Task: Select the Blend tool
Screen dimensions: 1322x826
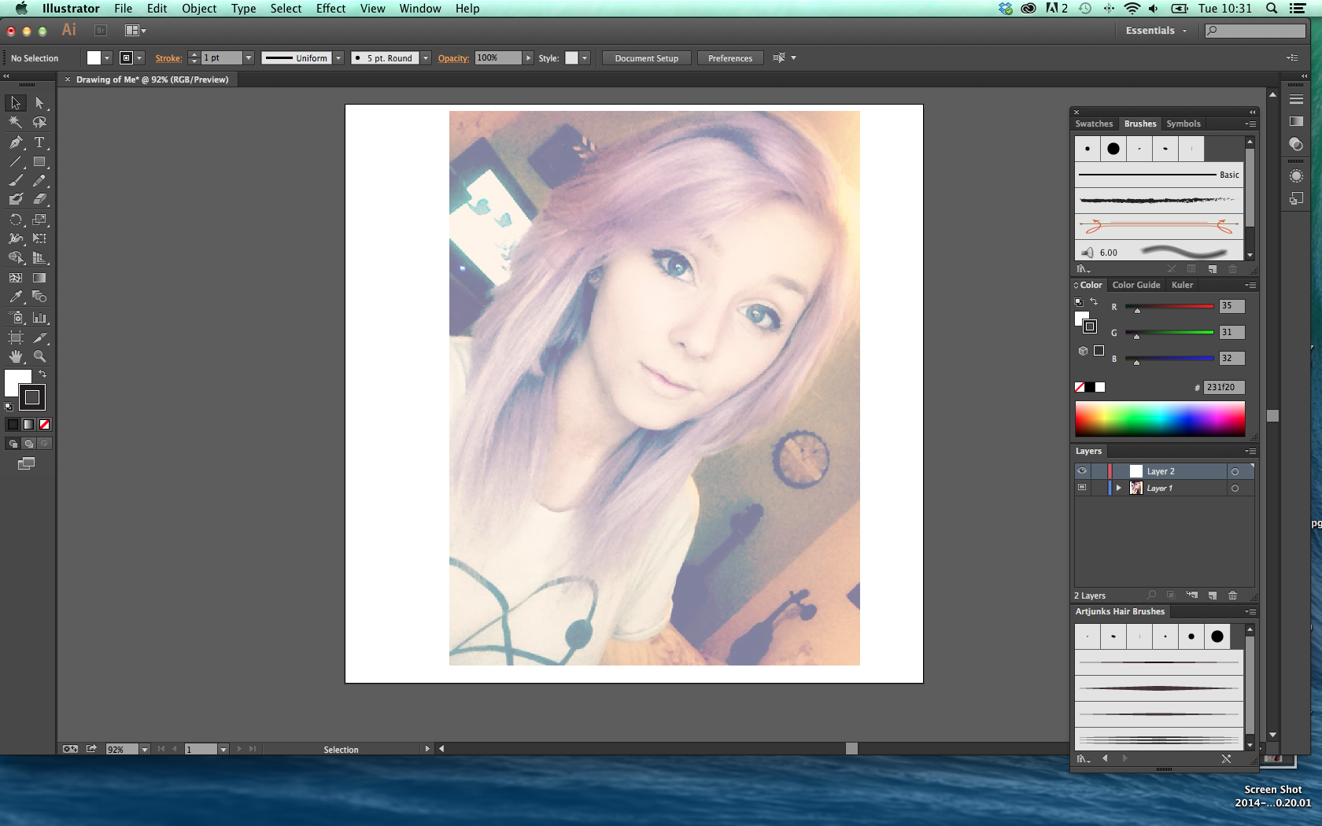Action: coord(39,297)
